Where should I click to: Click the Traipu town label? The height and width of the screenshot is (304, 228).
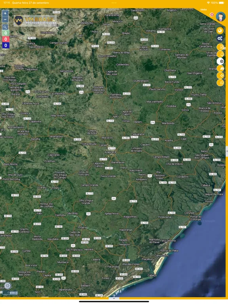[x=55, y=188]
